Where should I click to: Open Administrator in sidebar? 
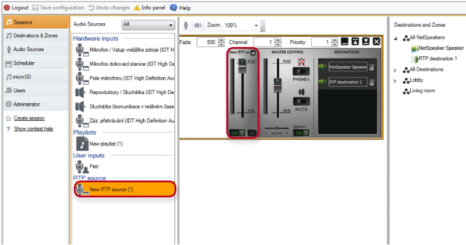(36, 104)
